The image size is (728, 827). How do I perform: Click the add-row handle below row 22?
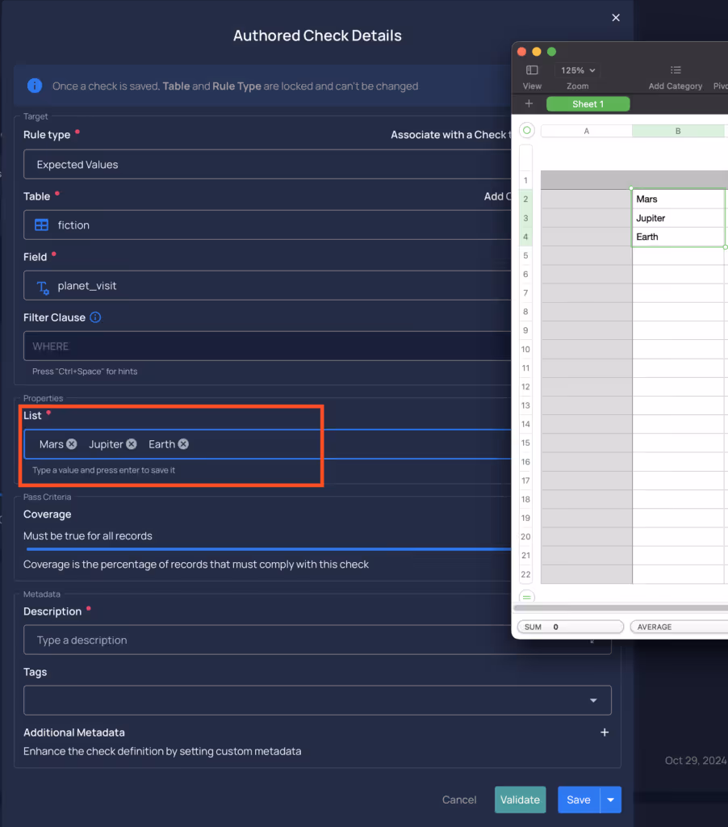coord(526,597)
